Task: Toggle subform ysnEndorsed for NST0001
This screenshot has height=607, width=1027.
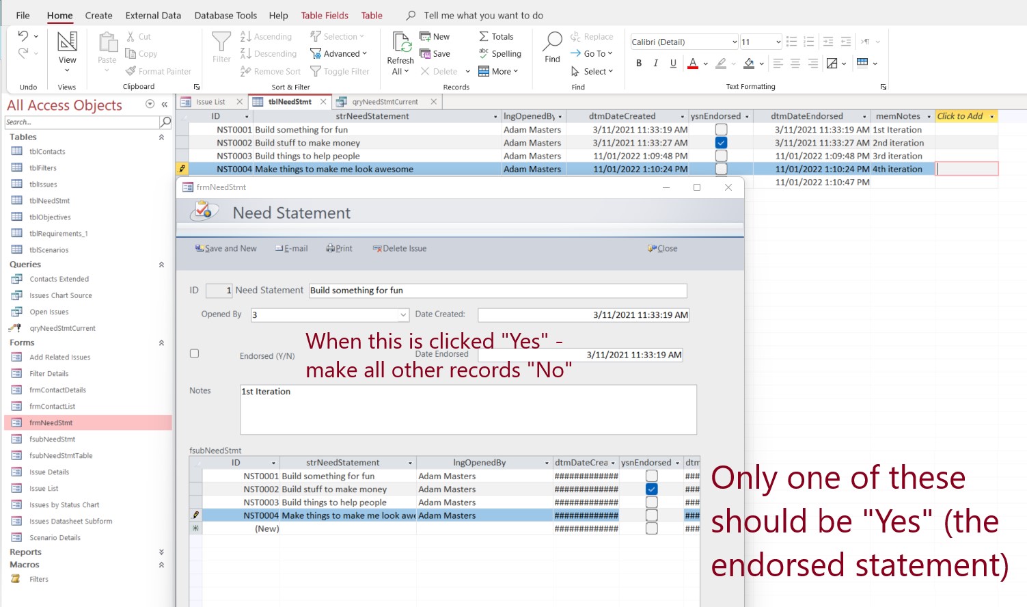Action: point(652,476)
